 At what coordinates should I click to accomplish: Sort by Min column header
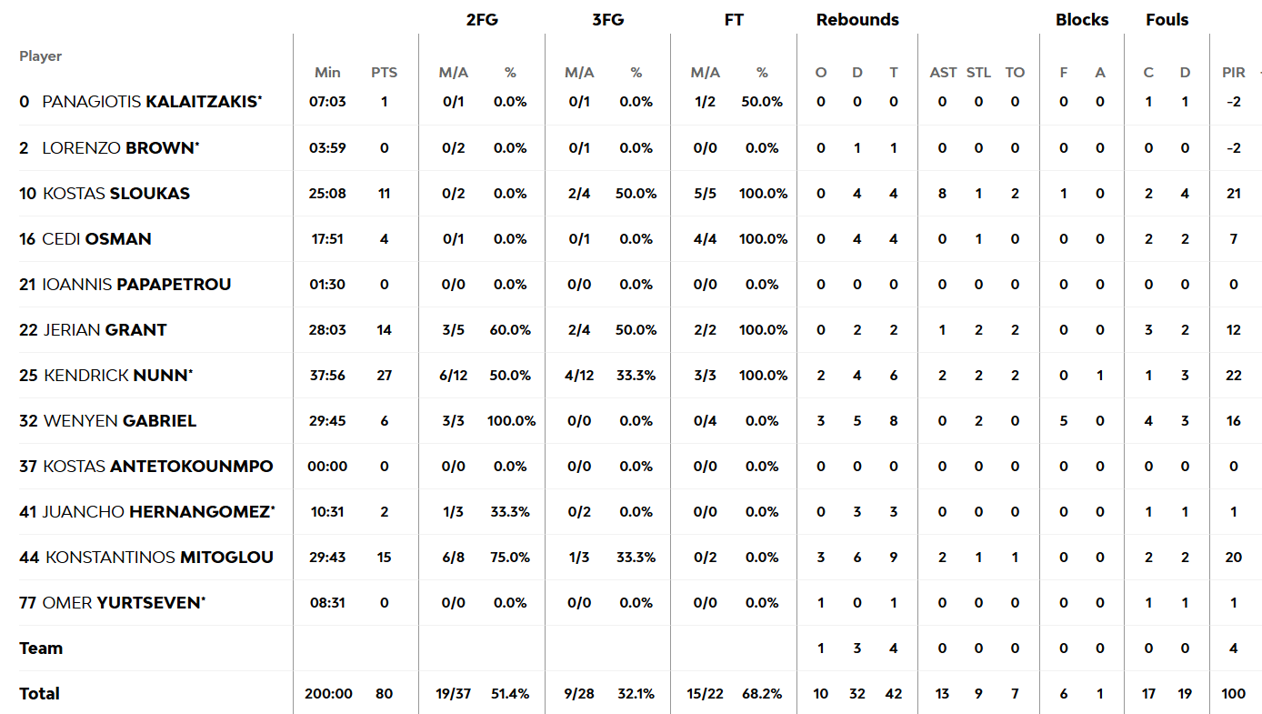(x=327, y=73)
